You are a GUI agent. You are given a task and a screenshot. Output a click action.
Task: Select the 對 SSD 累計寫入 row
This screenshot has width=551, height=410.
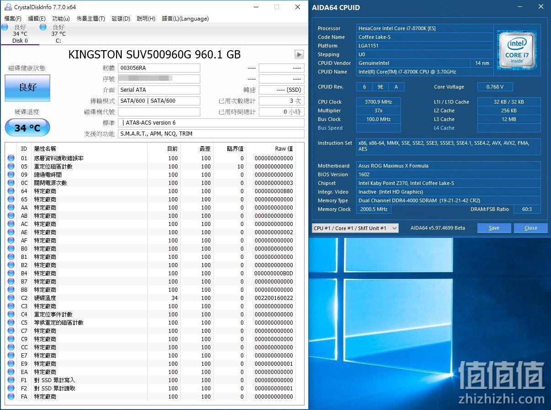151,380
